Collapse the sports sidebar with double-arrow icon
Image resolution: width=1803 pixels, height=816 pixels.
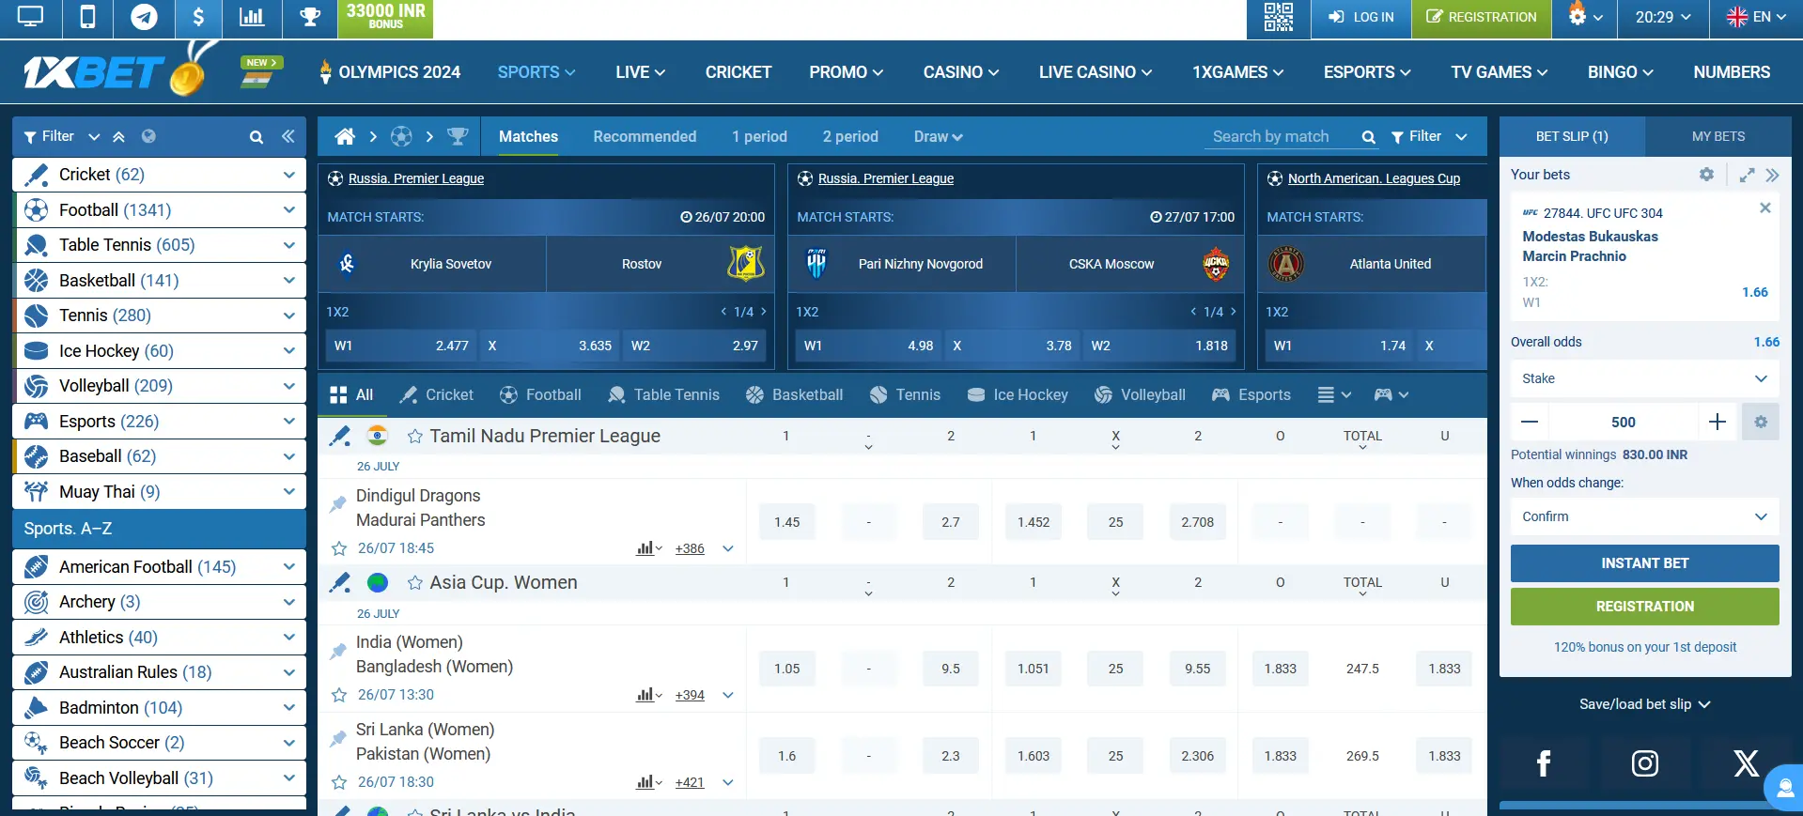(x=288, y=137)
